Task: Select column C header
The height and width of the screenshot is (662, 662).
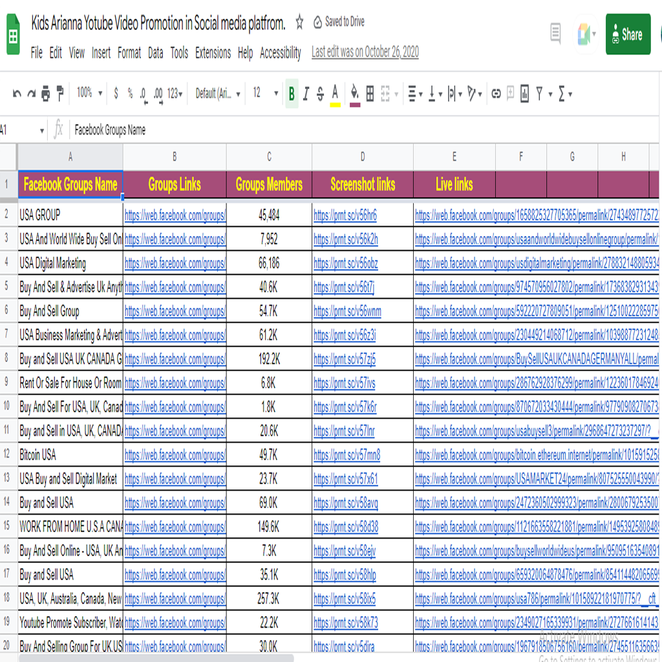Action: [x=269, y=156]
